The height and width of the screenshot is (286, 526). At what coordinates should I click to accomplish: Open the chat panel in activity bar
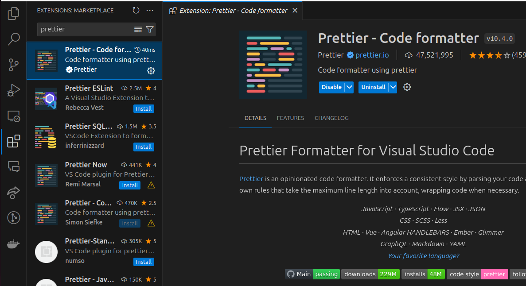13,166
